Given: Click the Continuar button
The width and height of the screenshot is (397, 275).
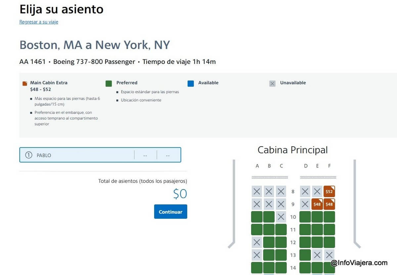Looking at the screenshot, I should tap(171, 212).
